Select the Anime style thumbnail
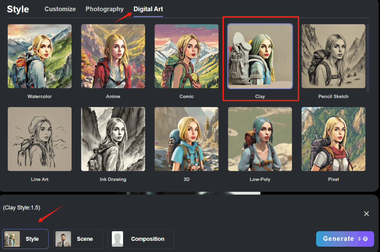Viewport: 380px width, 252px height. pos(113,56)
